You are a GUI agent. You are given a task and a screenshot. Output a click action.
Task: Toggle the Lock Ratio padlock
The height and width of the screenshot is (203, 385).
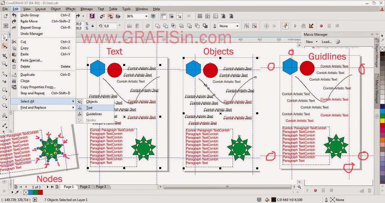(93, 26)
